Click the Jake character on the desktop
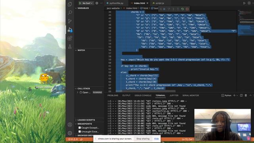 tap(44, 78)
